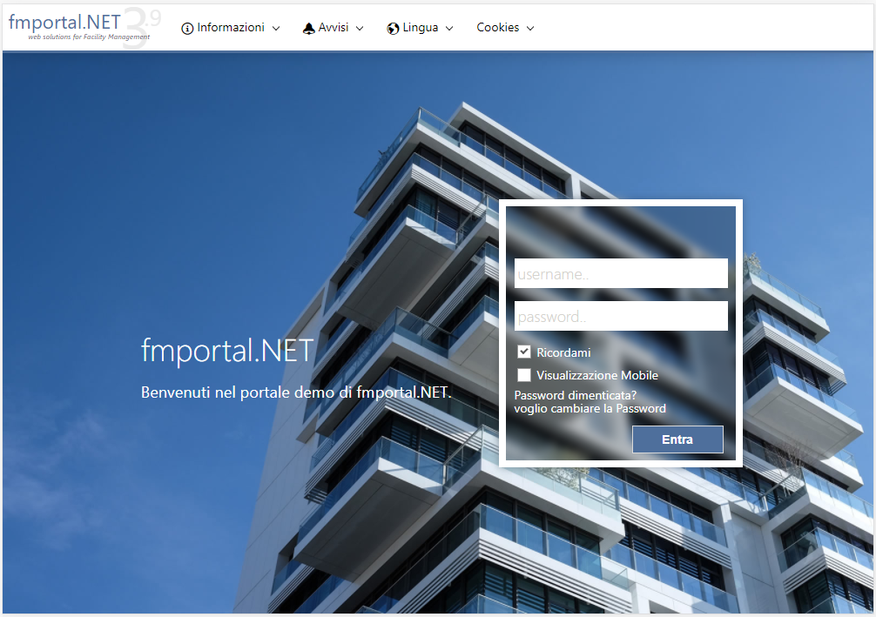Focus the username input field
Viewport: 876px width, 617px height.
621,273
